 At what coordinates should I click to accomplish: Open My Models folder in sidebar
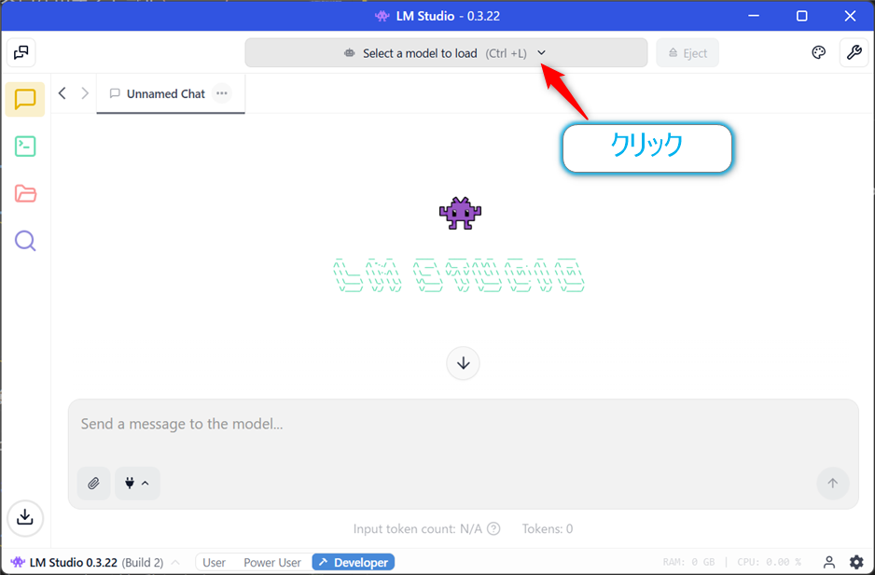click(x=25, y=194)
